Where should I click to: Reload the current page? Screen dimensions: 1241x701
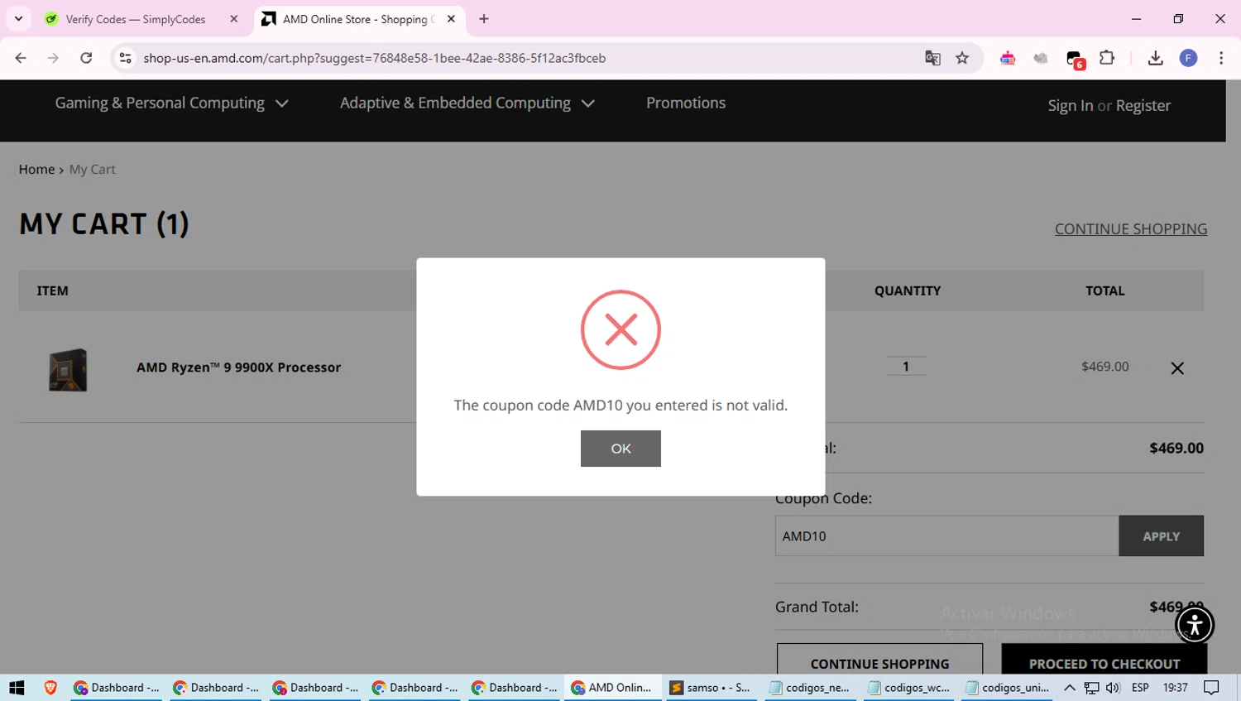point(86,58)
